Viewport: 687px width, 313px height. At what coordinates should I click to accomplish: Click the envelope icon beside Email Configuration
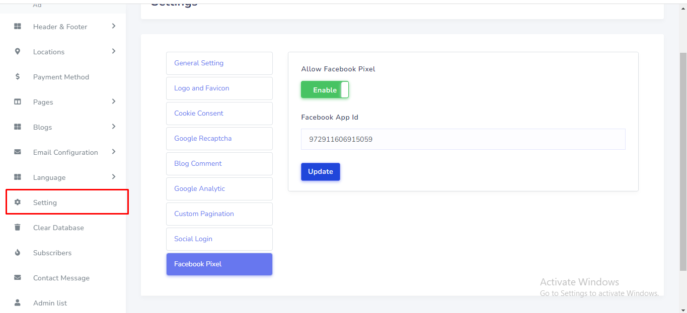[x=18, y=152]
